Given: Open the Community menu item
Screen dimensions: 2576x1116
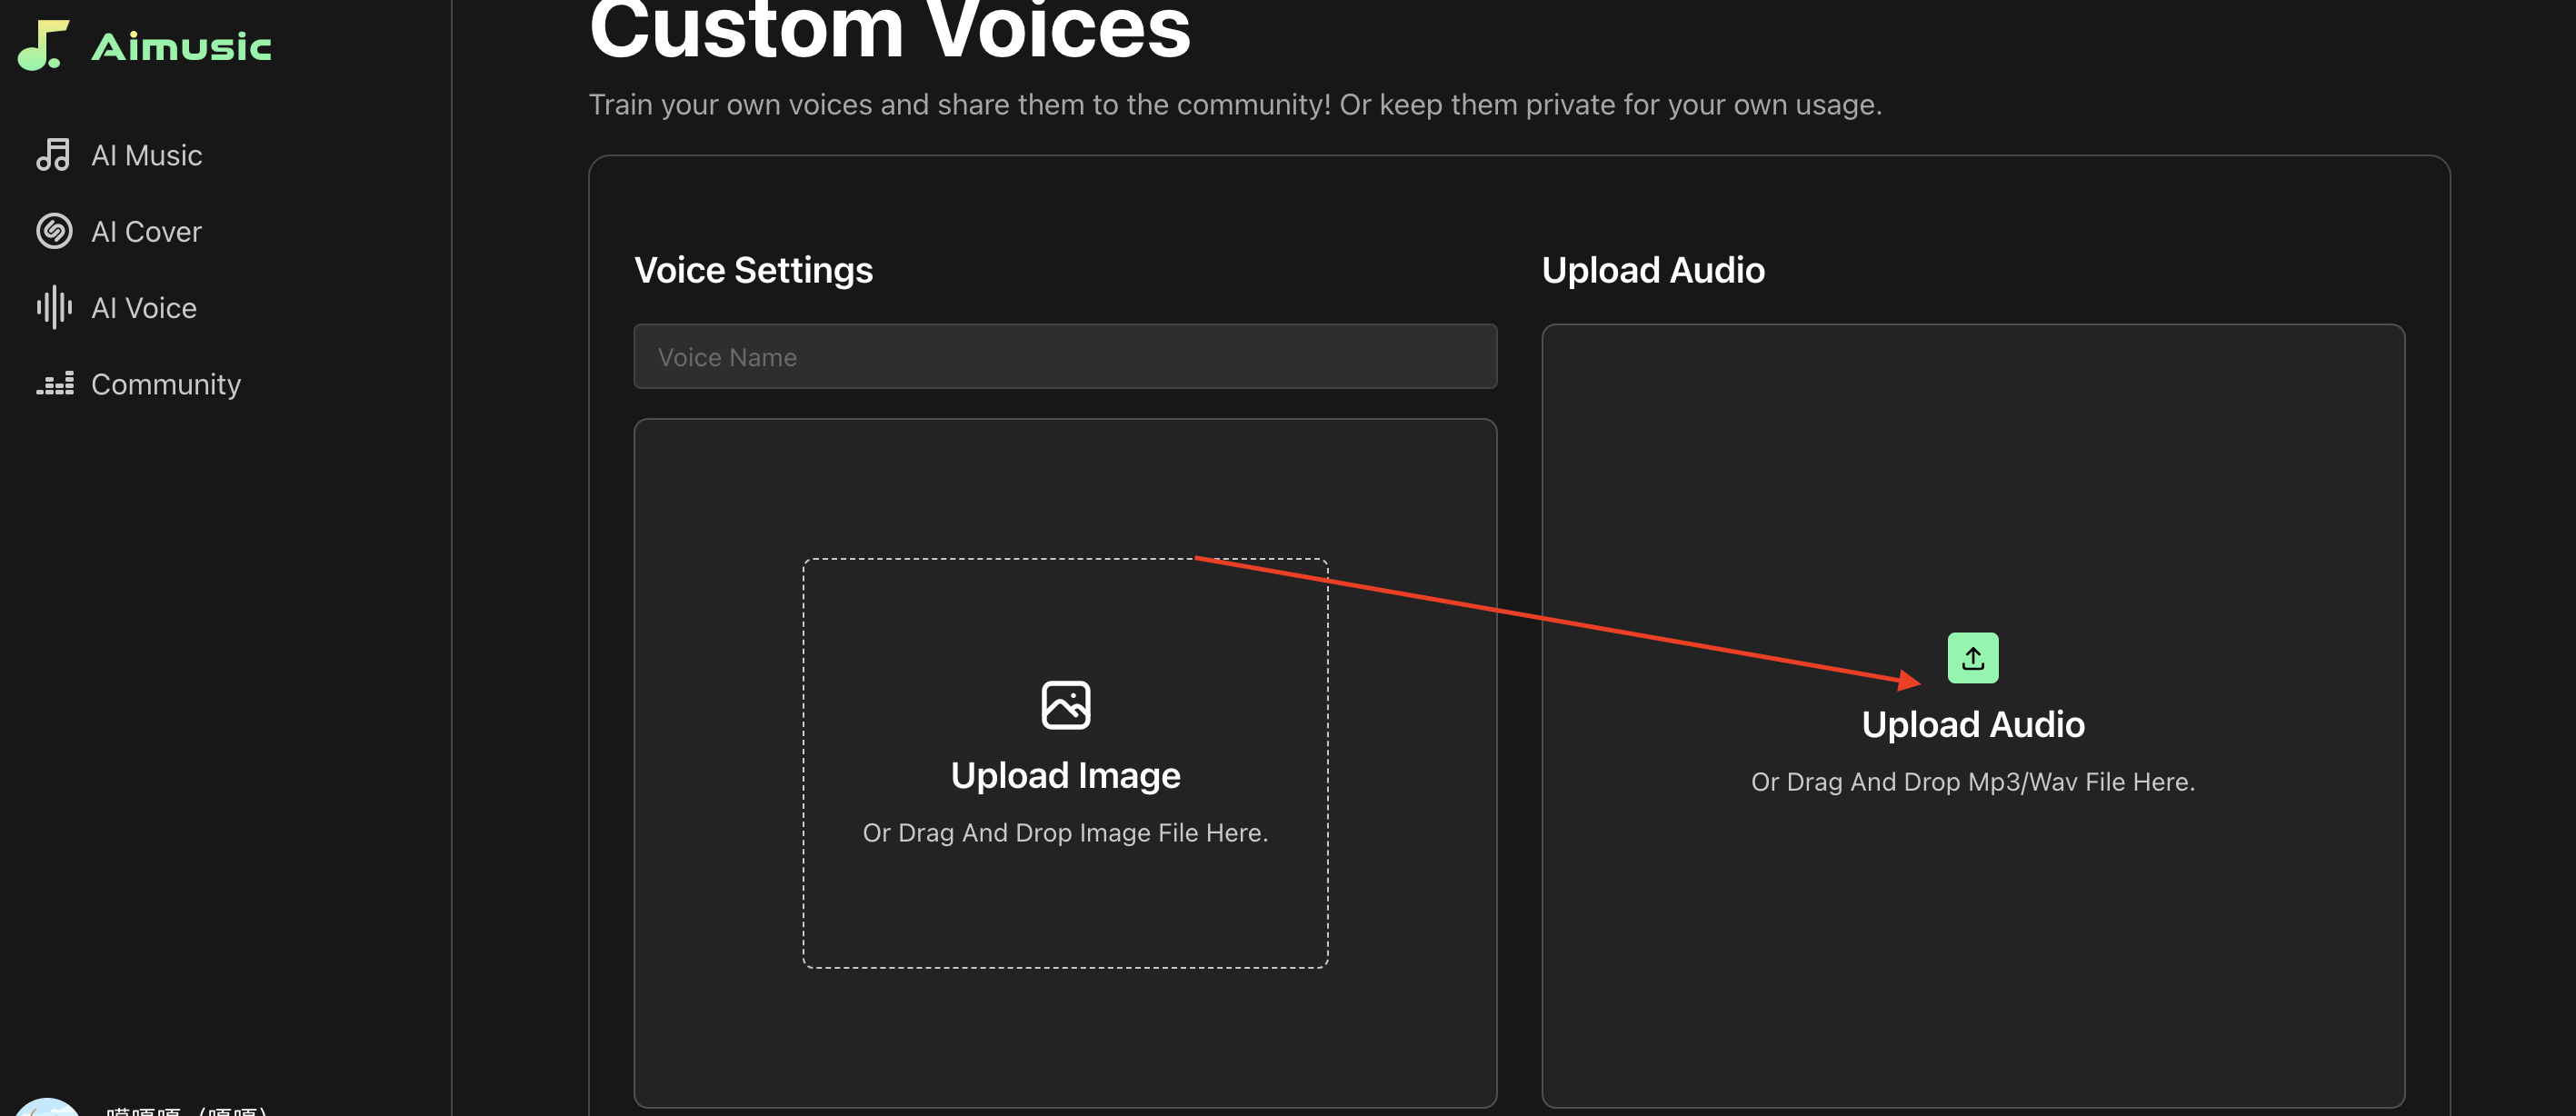Looking at the screenshot, I should [166, 384].
